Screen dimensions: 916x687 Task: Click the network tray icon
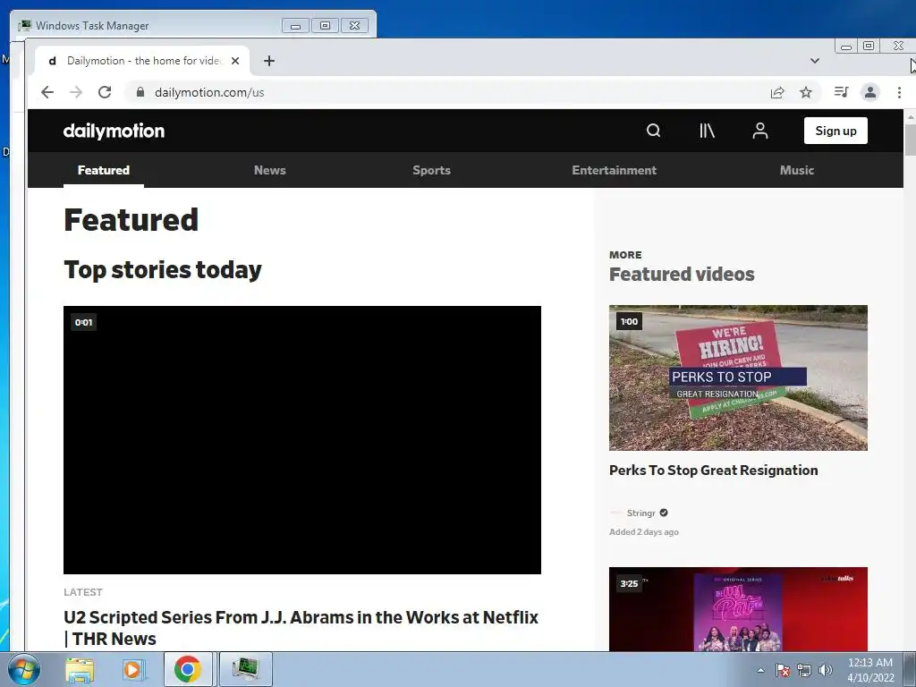point(804,670)
